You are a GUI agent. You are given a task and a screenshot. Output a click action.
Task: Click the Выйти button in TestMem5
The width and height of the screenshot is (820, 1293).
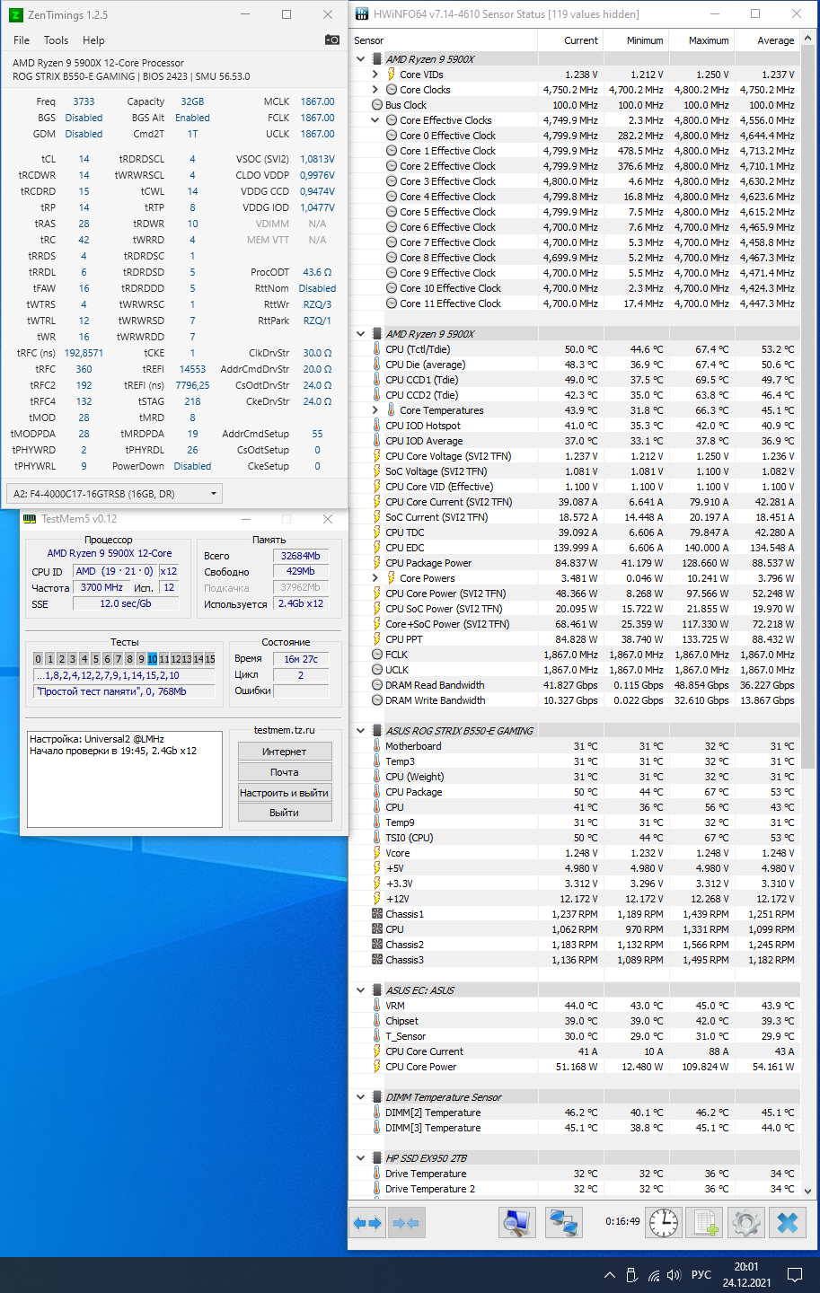click(285, 813)
